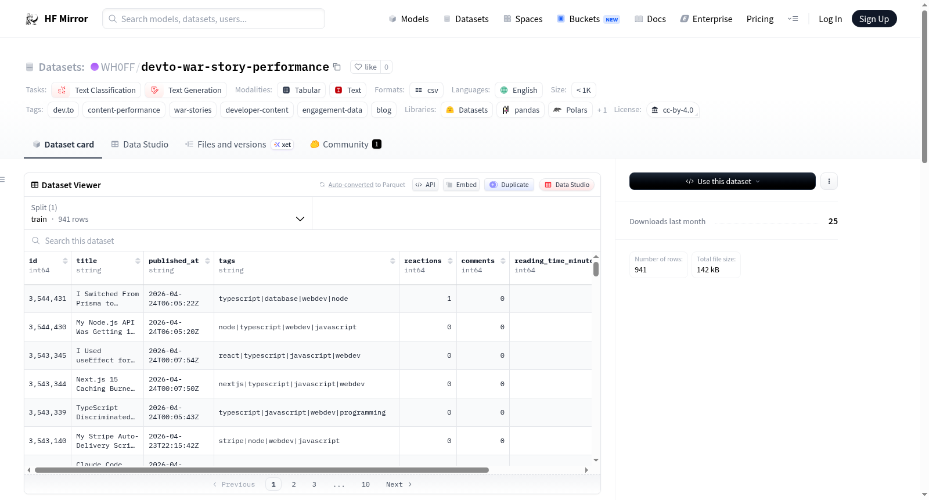
Task: Sort by the reactions column
Action: pos(450,261)
